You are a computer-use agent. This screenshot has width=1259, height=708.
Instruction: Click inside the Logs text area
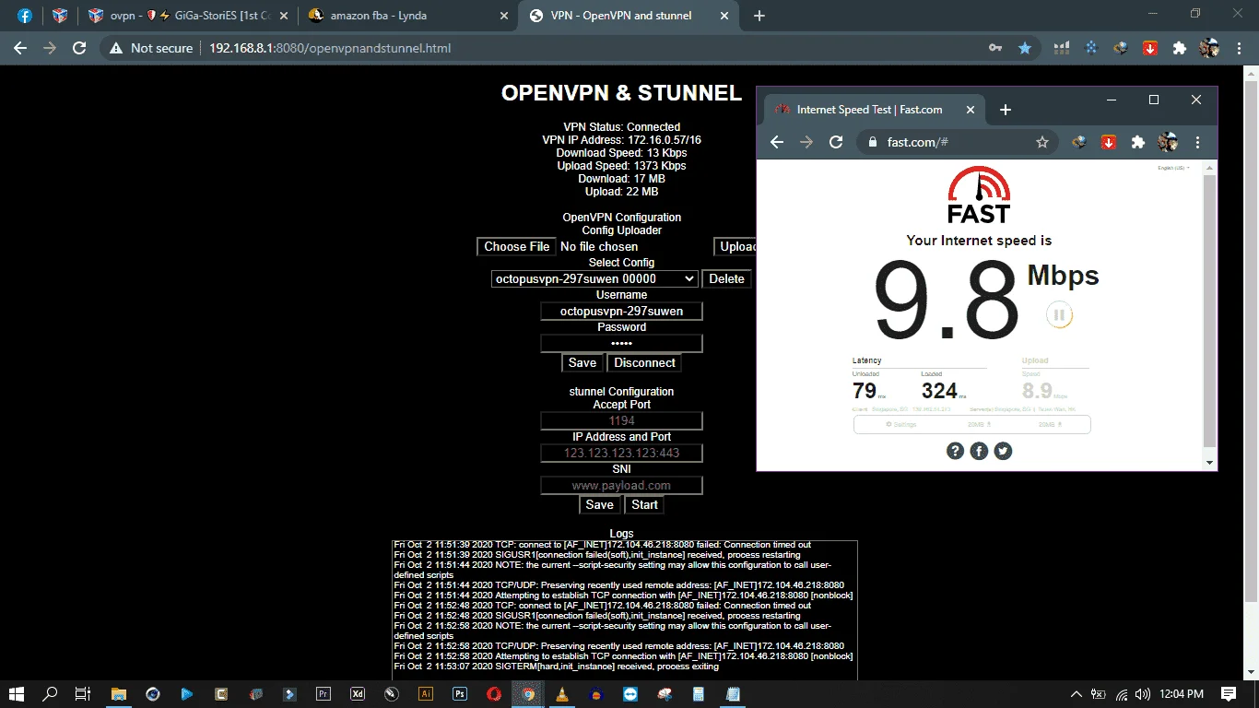pos(625,610)
